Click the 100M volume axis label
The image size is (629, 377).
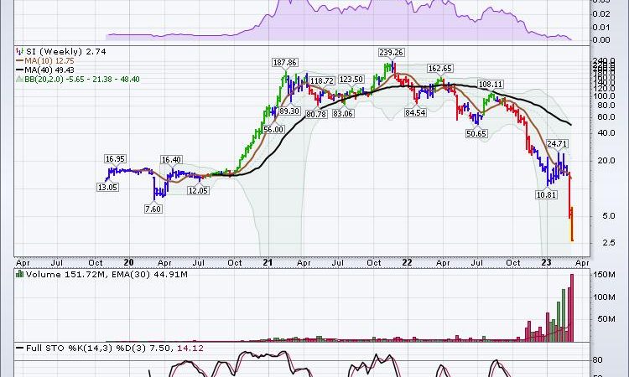[604, 297]
